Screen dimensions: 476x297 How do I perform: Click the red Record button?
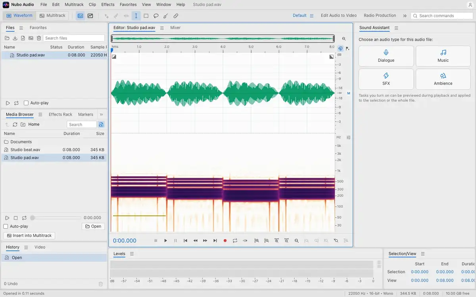click(225, 240)
